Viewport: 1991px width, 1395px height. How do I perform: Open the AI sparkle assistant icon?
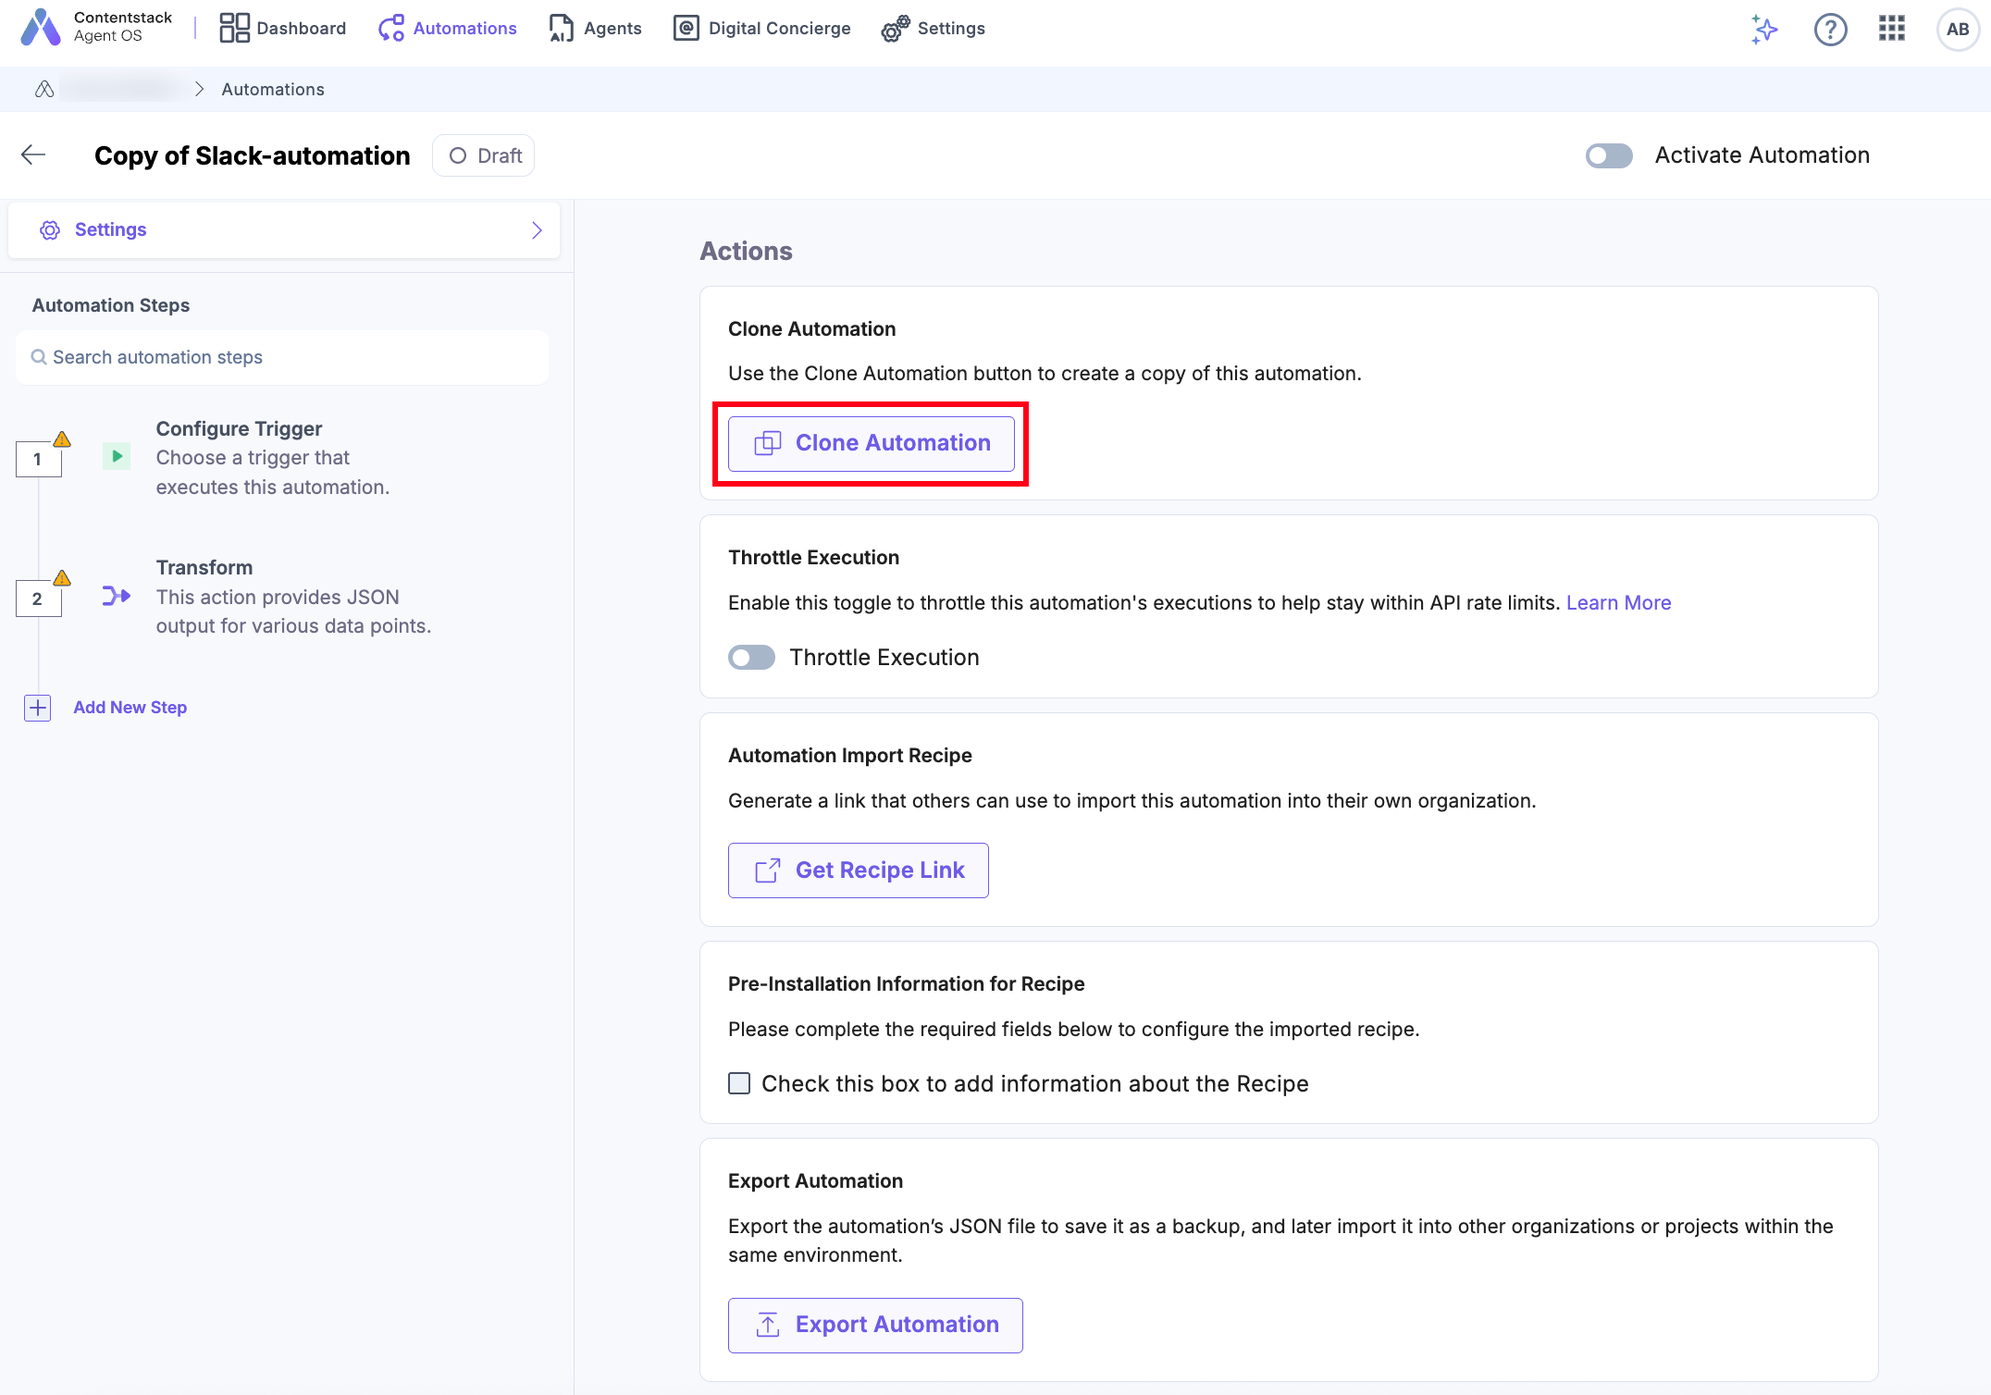coord(1764,29)
